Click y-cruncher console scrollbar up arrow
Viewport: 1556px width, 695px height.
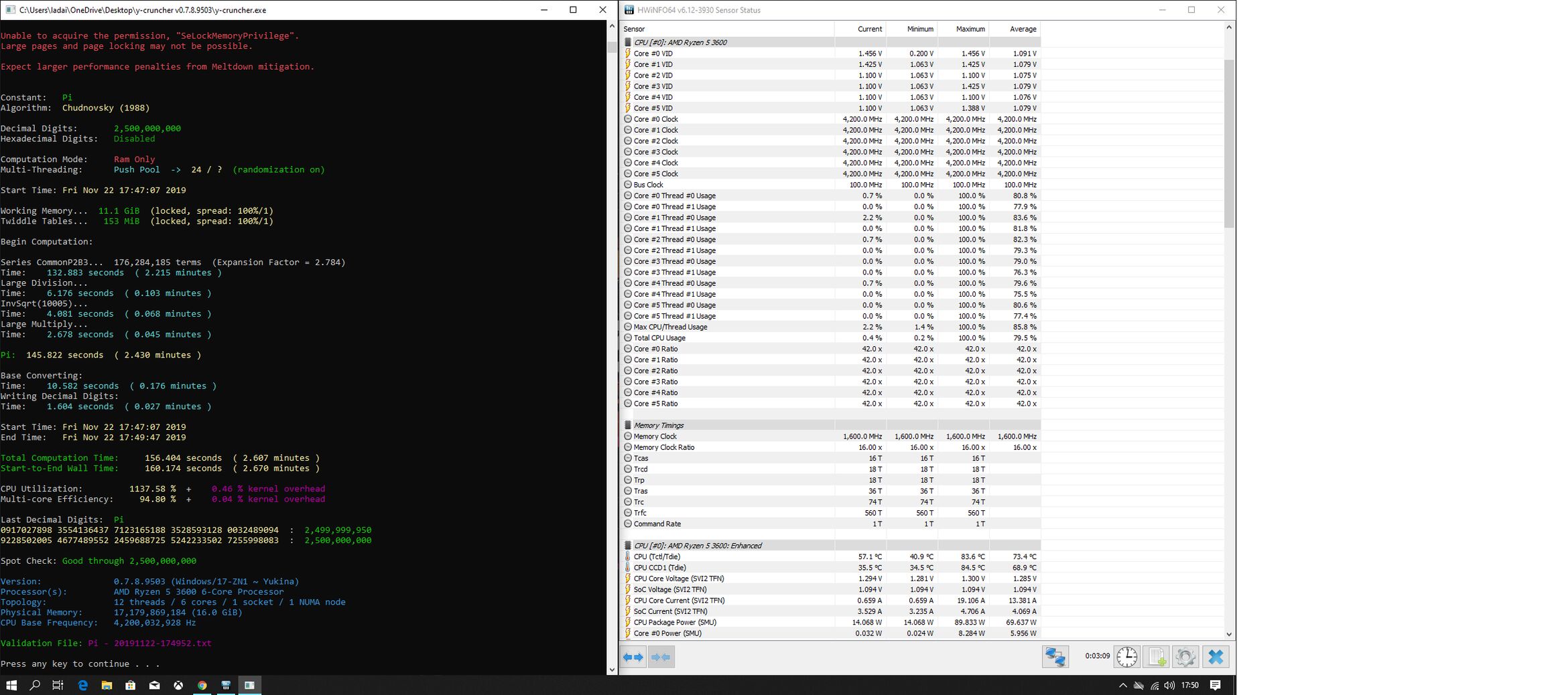click(612, 26)
